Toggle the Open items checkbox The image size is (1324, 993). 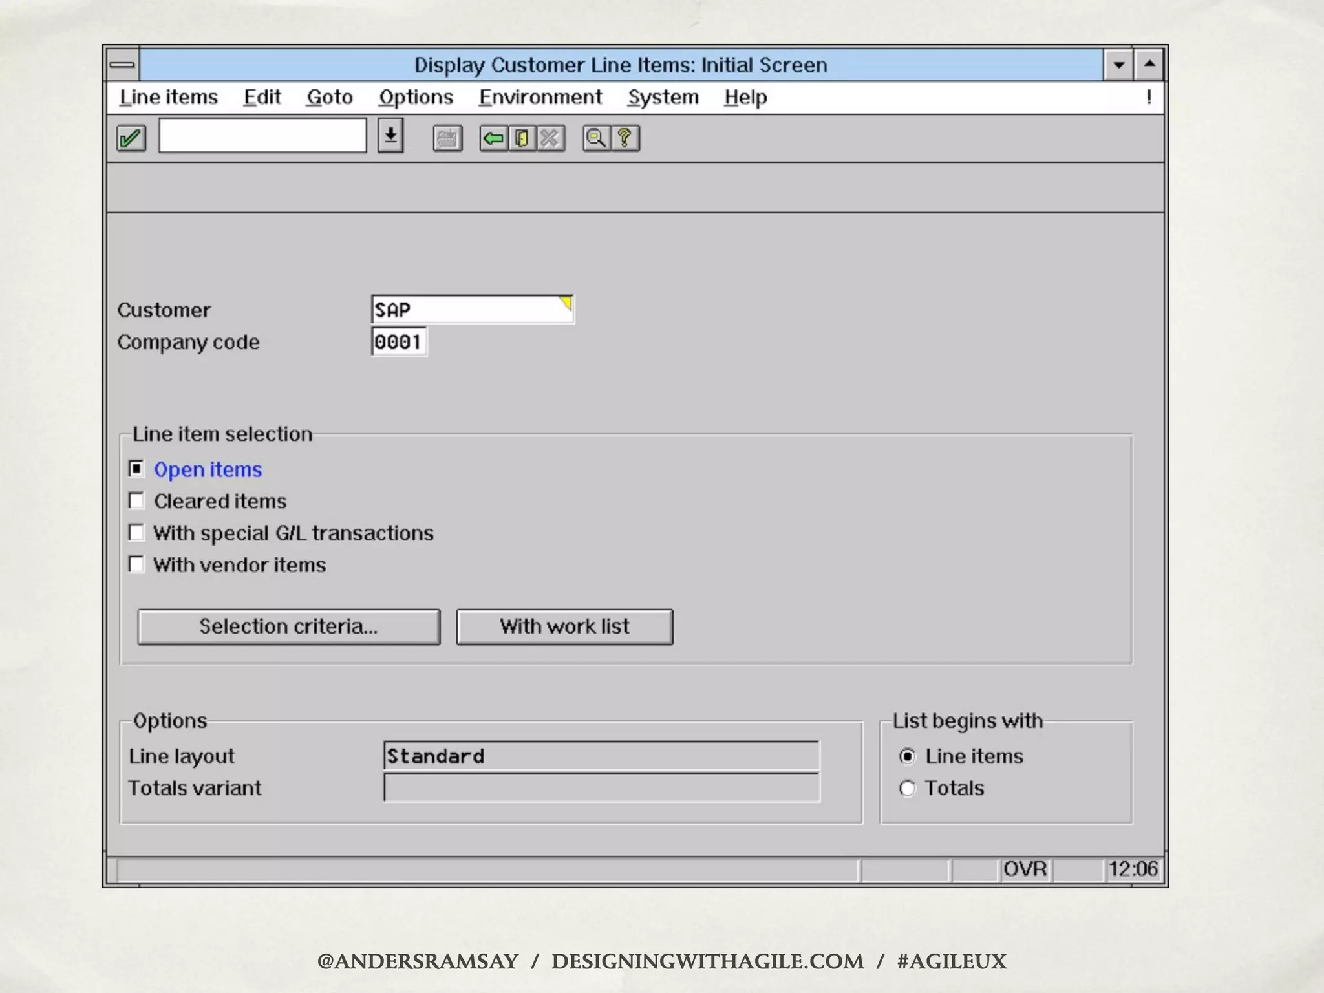point(136,469)
